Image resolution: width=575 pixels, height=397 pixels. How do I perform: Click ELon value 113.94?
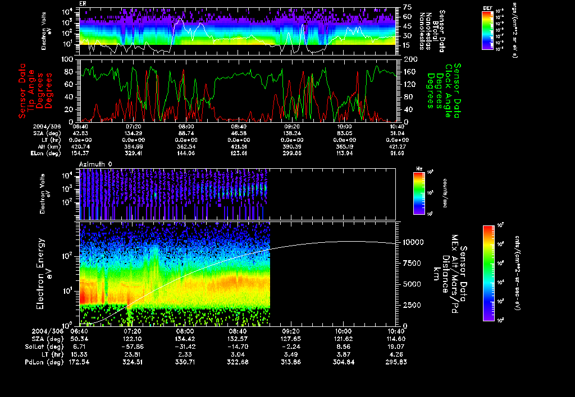[x=345, y=154]
